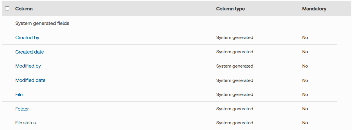Click the column type cell for File status
The image size is (352, 130).
click(x=234, y=123)
